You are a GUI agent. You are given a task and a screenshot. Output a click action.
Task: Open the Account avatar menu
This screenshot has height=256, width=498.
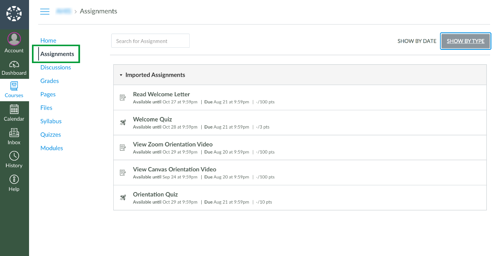pos(14,39)
